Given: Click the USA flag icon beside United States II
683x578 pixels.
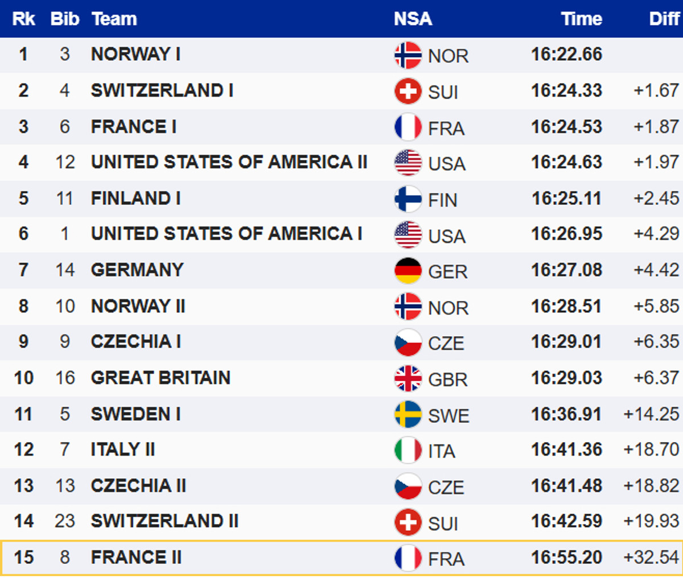Looking at the screenshot, I should 408,163.
